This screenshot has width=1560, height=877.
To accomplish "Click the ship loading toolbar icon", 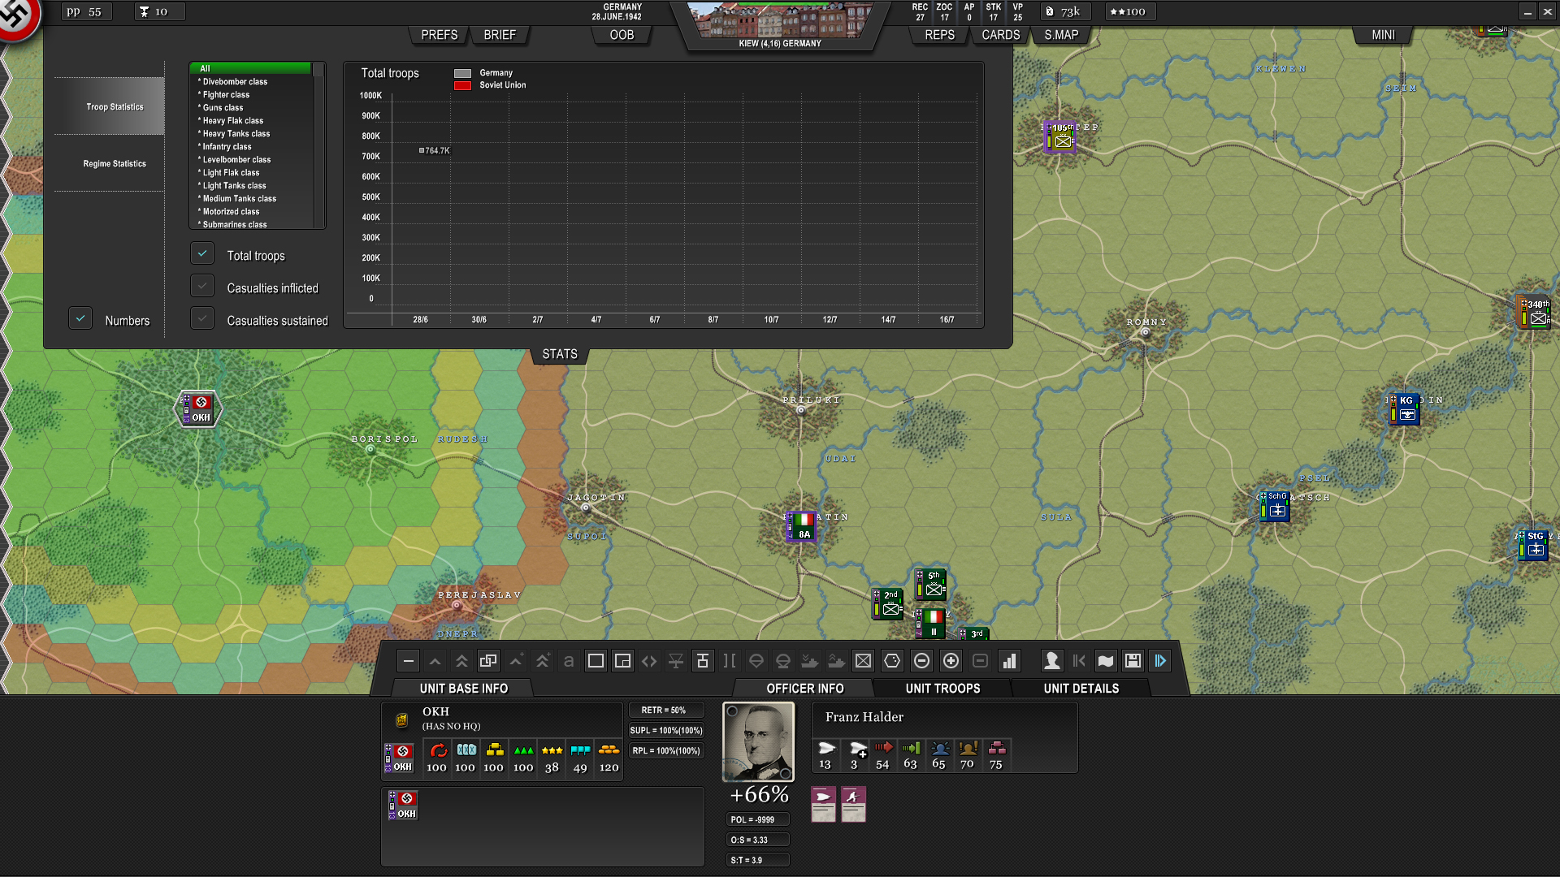I will (x=810, y=661).
